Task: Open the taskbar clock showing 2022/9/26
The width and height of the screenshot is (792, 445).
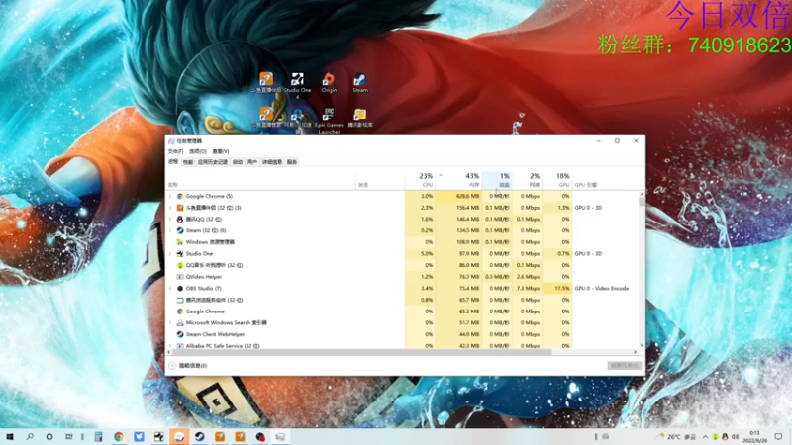Action: tap(755, 437)
